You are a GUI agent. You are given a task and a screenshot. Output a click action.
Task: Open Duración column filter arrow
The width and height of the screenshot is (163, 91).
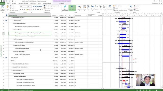pos(57,16)
